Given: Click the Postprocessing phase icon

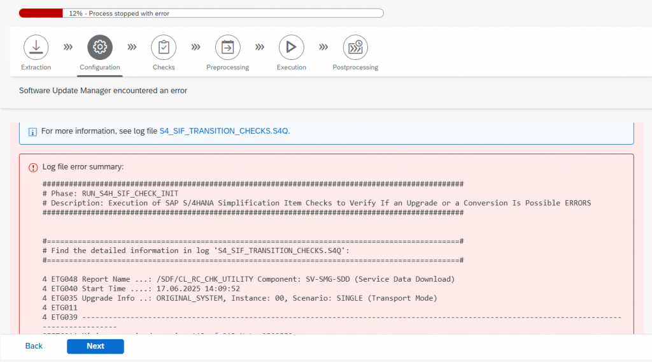Looking at the screenshot, I should tap(355, 47).
